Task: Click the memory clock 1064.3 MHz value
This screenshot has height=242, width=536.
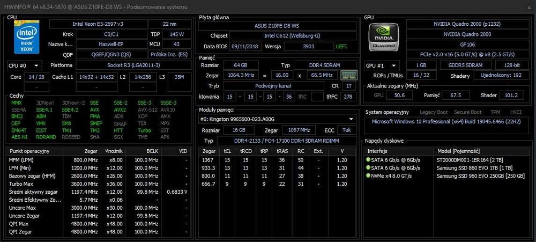Action: (241, 75)
